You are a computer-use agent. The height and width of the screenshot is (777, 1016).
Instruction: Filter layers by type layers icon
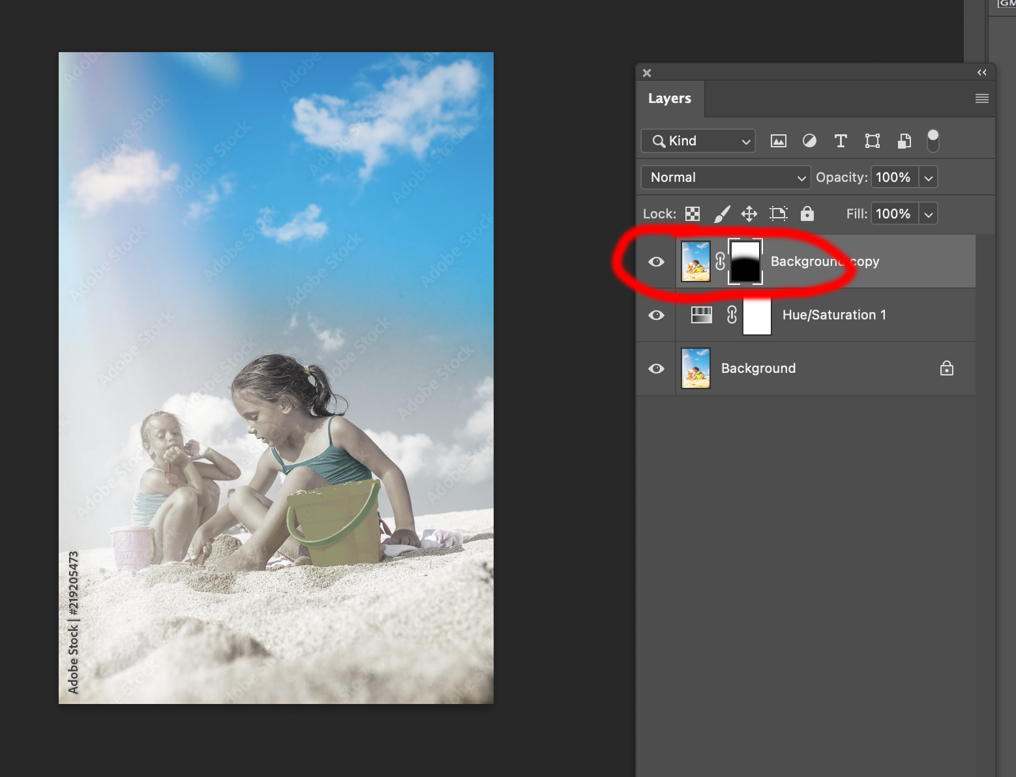(x=841, y=141)
